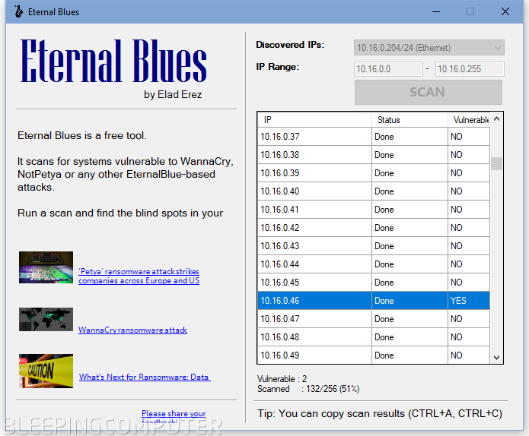529x436 pixels.
Task: Select row 10.16.0.47
Action: [x=374, y=318]
